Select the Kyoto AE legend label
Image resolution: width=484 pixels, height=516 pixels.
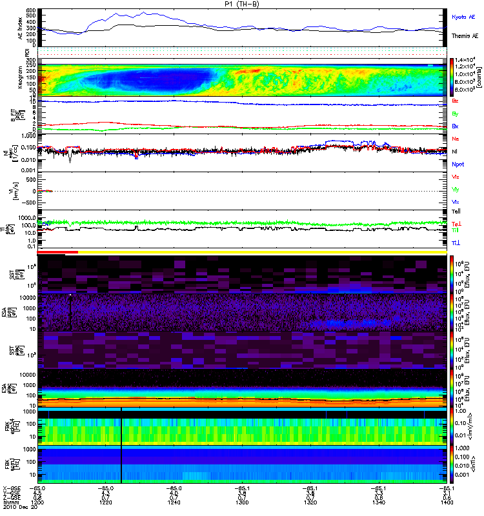point(463,17)
